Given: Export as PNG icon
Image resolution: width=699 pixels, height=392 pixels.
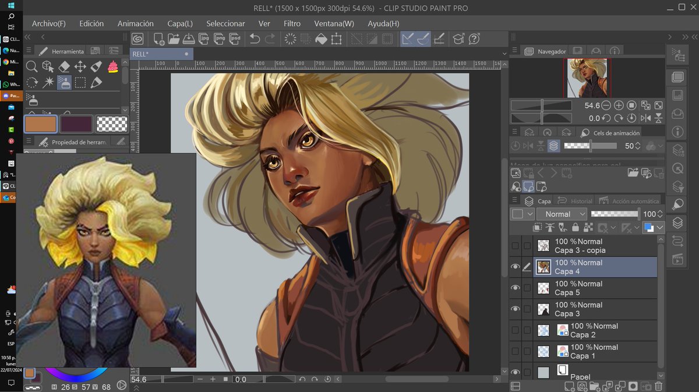Looking at the screenshot, I should click(219, 39).
